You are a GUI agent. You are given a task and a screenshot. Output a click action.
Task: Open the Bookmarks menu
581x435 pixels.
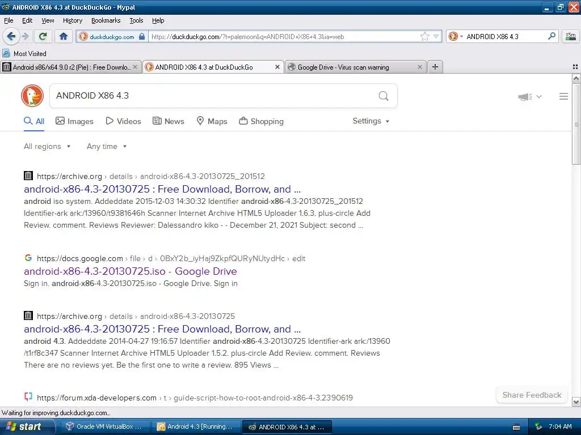(x=106, y=20)
